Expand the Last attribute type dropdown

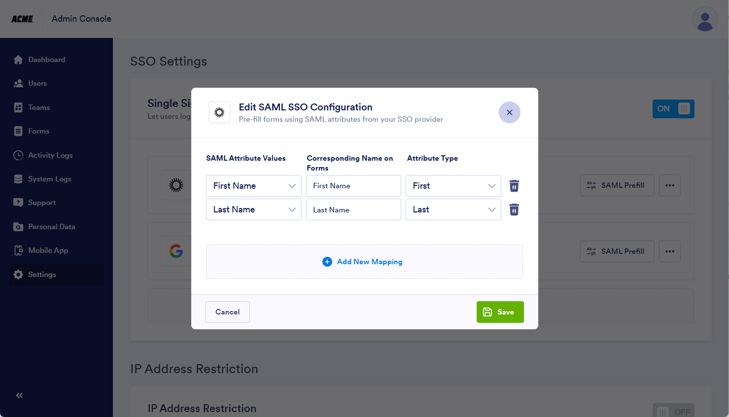coord(453,209)
